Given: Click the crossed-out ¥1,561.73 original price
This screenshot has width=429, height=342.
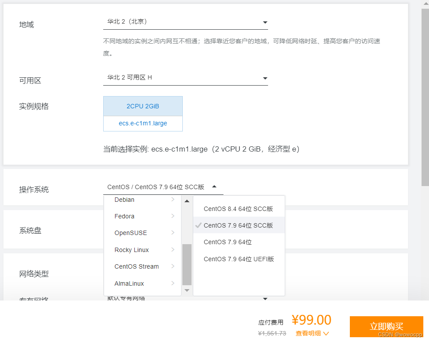Looking at the screenshot, I should (x=272, y=334).
